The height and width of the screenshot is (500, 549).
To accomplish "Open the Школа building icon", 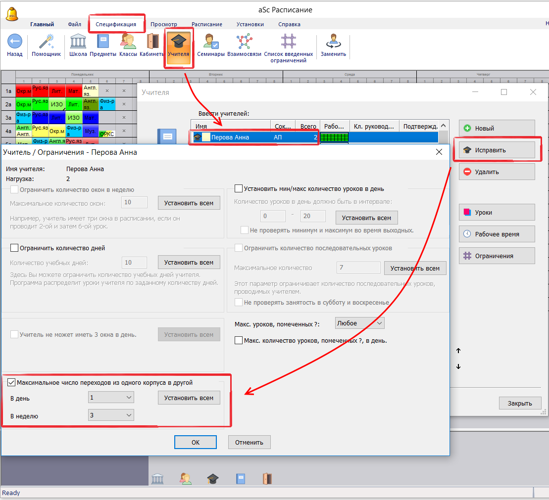I will point(78,42).
